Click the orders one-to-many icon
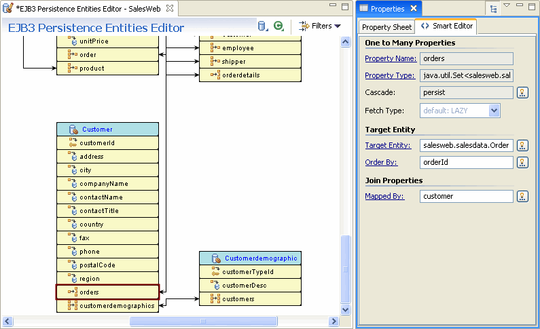The image size is (540, 329). pos(73,292)
